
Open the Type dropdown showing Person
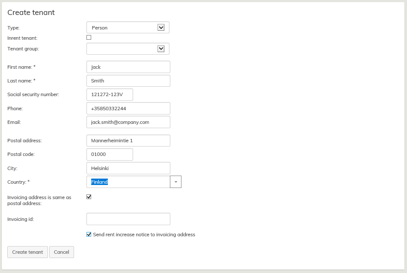tap(128, 27)
